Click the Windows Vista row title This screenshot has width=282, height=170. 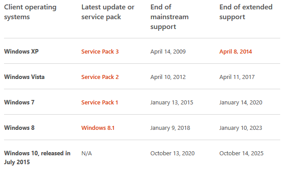coord(24,77)
